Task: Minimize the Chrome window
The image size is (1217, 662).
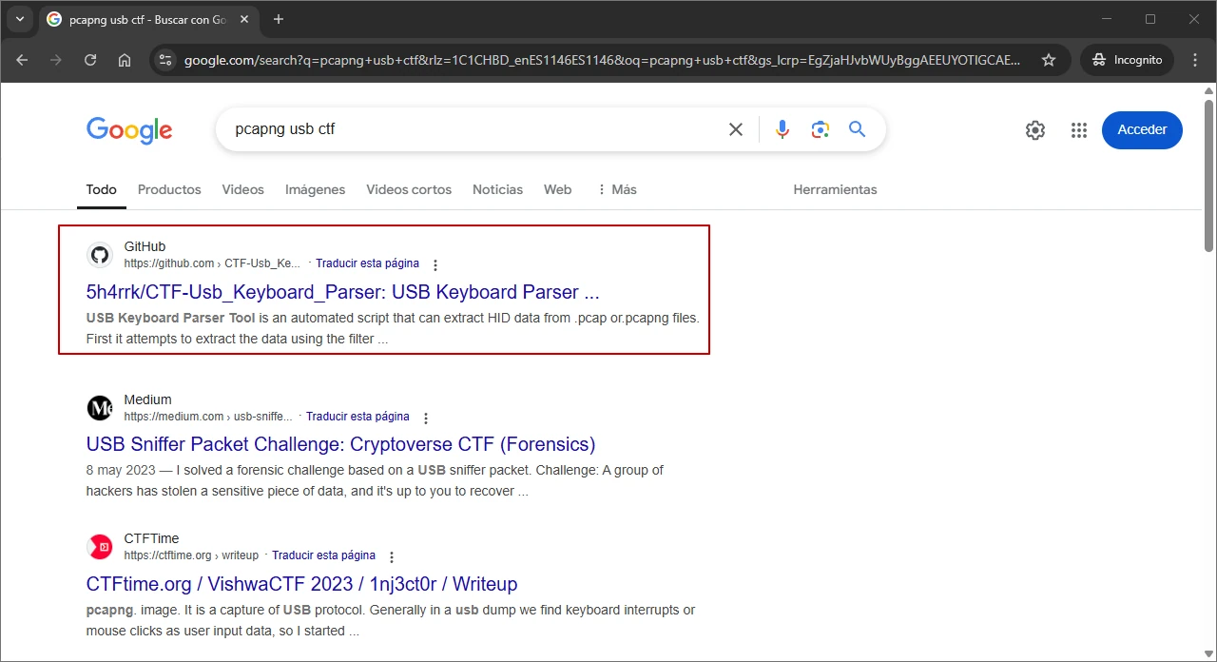Action: [x=1107, y=19]
